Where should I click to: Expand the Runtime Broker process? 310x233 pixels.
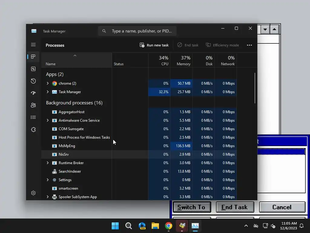tap(48, 163)
